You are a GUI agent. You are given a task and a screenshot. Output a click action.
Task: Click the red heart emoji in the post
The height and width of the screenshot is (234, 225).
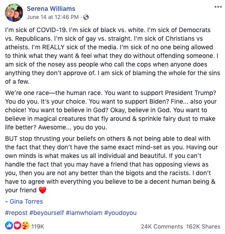(x=43, y=190)
